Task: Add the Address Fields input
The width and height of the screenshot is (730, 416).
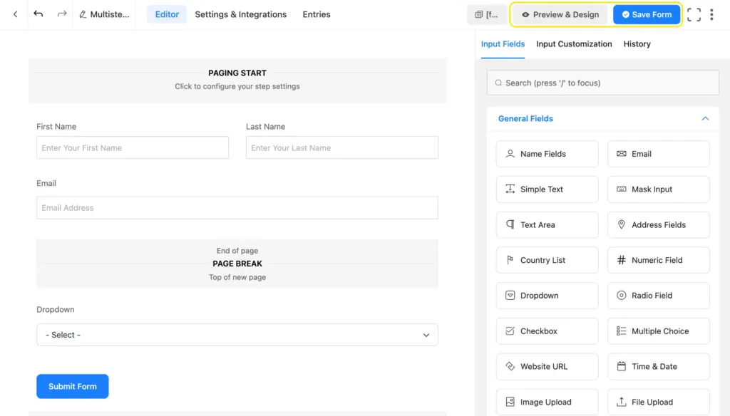Action: [x=658, y=224]
